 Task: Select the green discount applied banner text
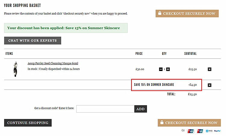tap(64, 28)
